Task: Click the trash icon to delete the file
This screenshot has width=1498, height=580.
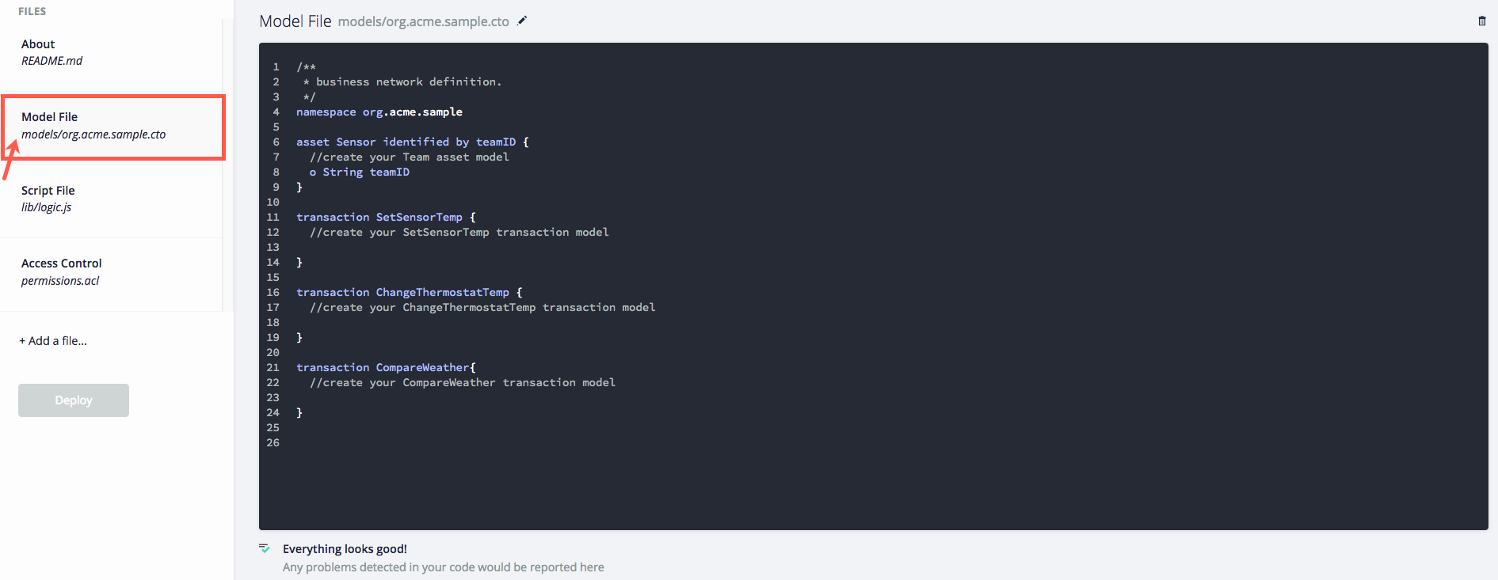Action: click(x=1482, y=21)
